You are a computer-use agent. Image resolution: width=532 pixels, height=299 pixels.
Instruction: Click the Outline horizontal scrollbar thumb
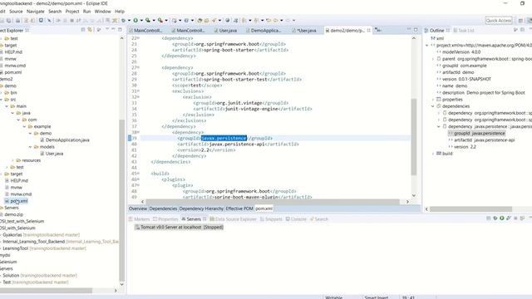[471, 209]
